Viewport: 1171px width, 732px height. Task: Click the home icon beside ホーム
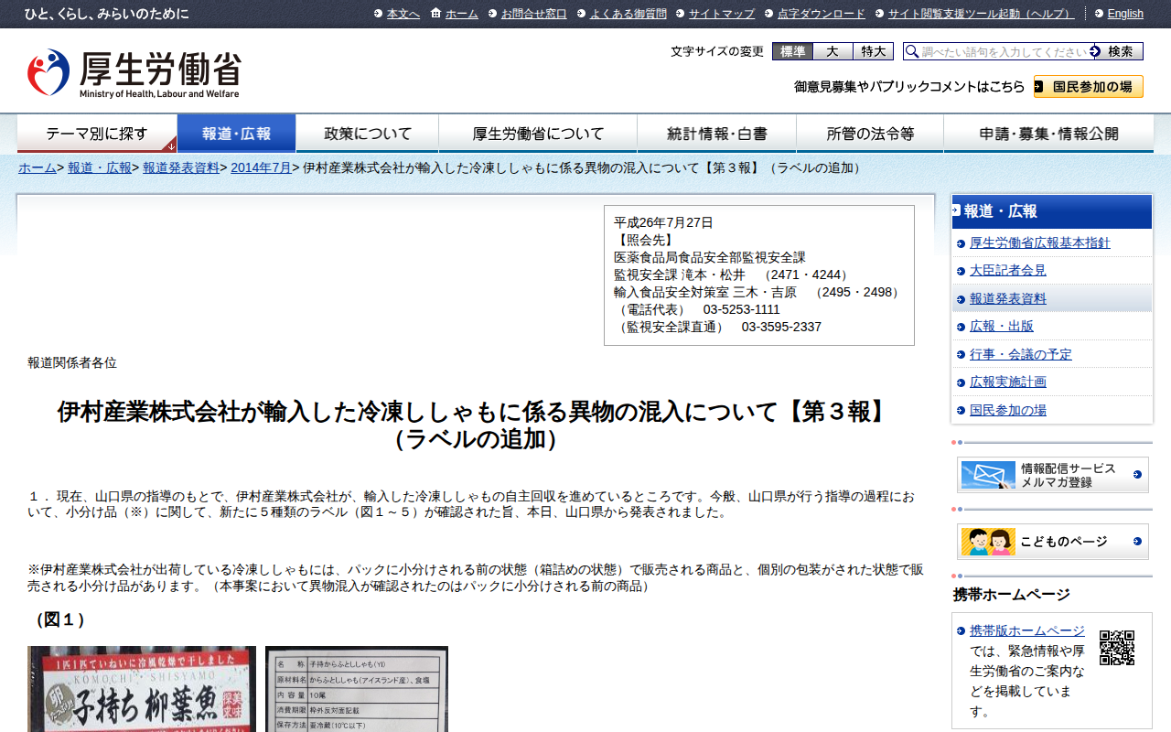pos(435,13)
